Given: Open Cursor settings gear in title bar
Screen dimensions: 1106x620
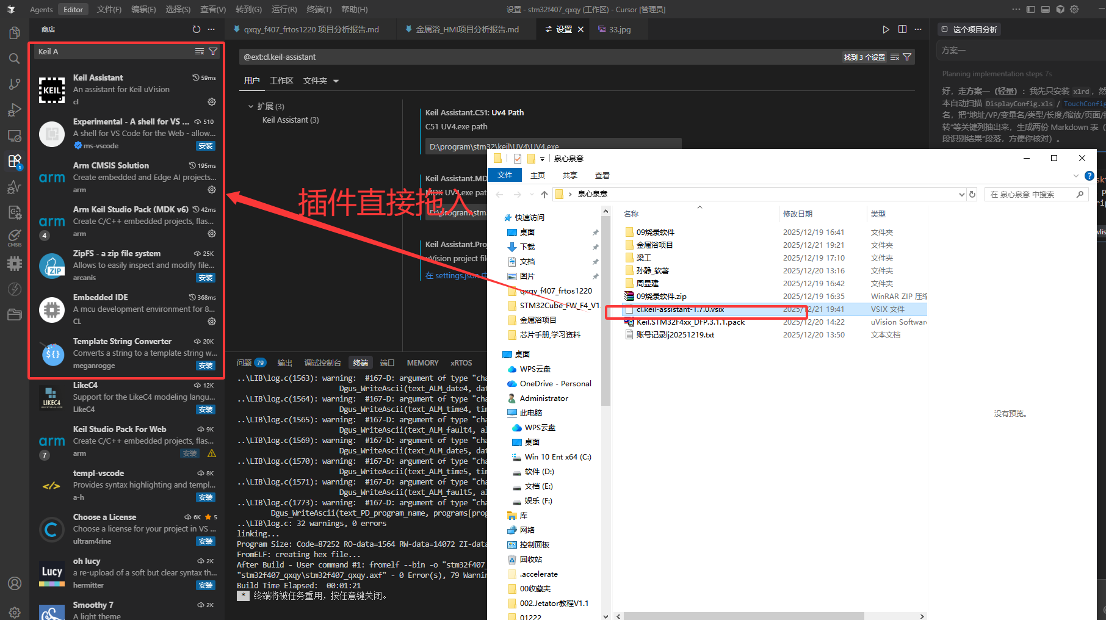Looking at the screenshot, I should tap(1074, 9).
